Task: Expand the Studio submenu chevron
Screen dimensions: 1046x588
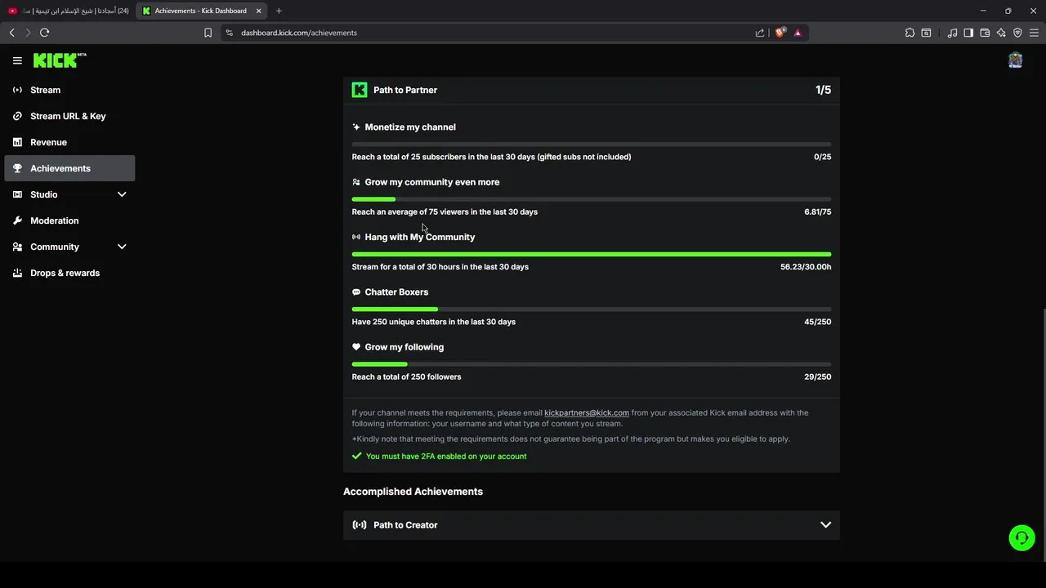Action: pyautogui.click(x=122, y=194)
